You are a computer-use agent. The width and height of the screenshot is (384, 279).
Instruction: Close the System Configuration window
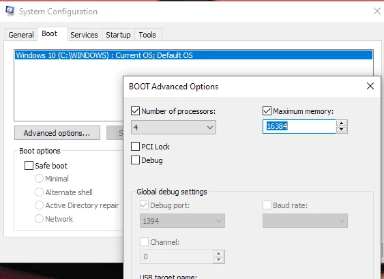(377, 11)
